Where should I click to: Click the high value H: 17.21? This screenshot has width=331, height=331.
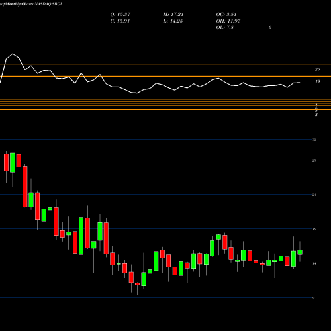[173, 15]
